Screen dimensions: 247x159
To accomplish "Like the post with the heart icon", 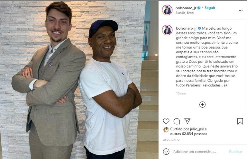I will tap(166, 121).
